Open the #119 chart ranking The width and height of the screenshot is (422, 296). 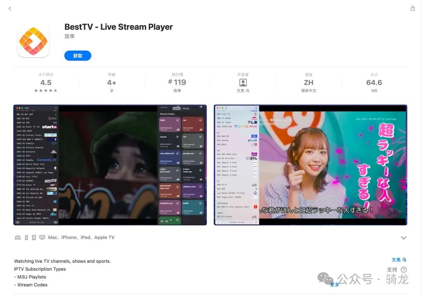177,82
